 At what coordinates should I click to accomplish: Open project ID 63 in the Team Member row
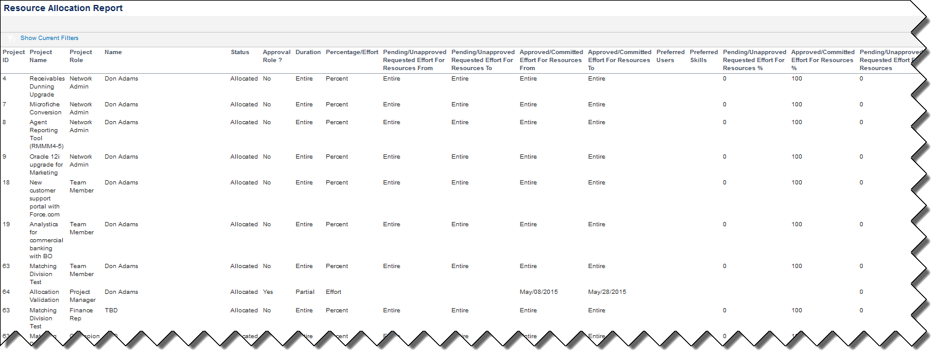click(6, 266)
